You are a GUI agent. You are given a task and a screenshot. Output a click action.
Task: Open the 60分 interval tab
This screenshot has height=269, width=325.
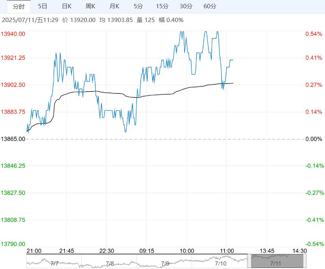(210, 6)
